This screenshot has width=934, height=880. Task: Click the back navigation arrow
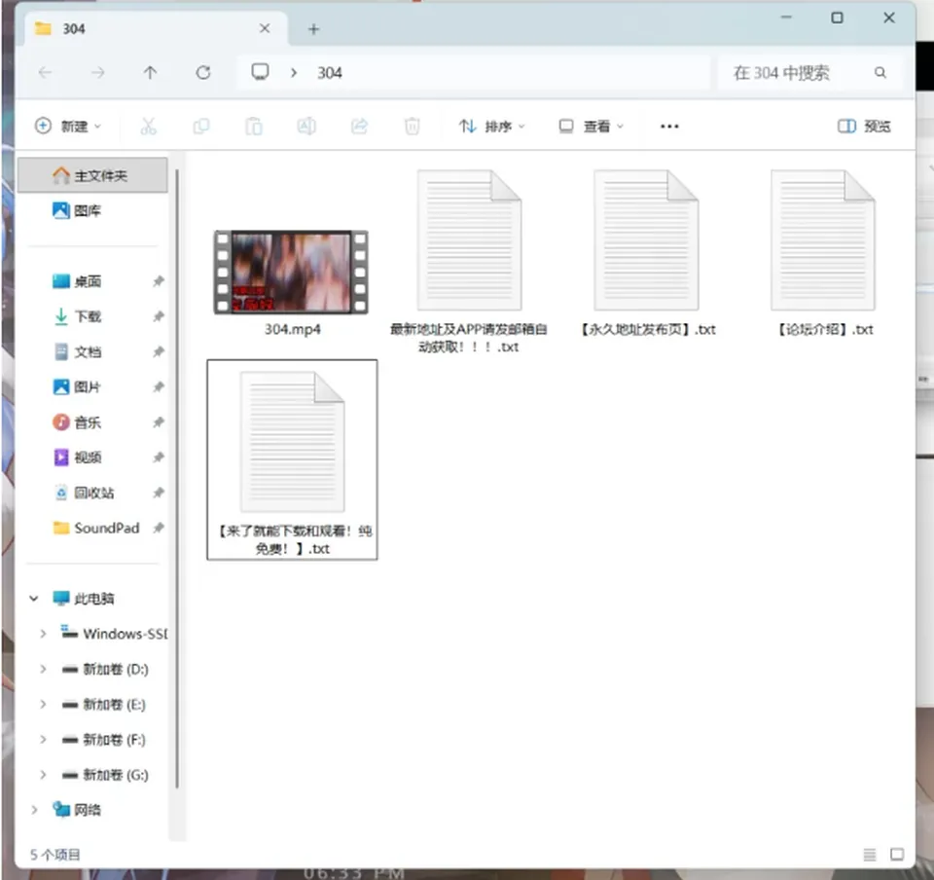(x=46, y=73)
